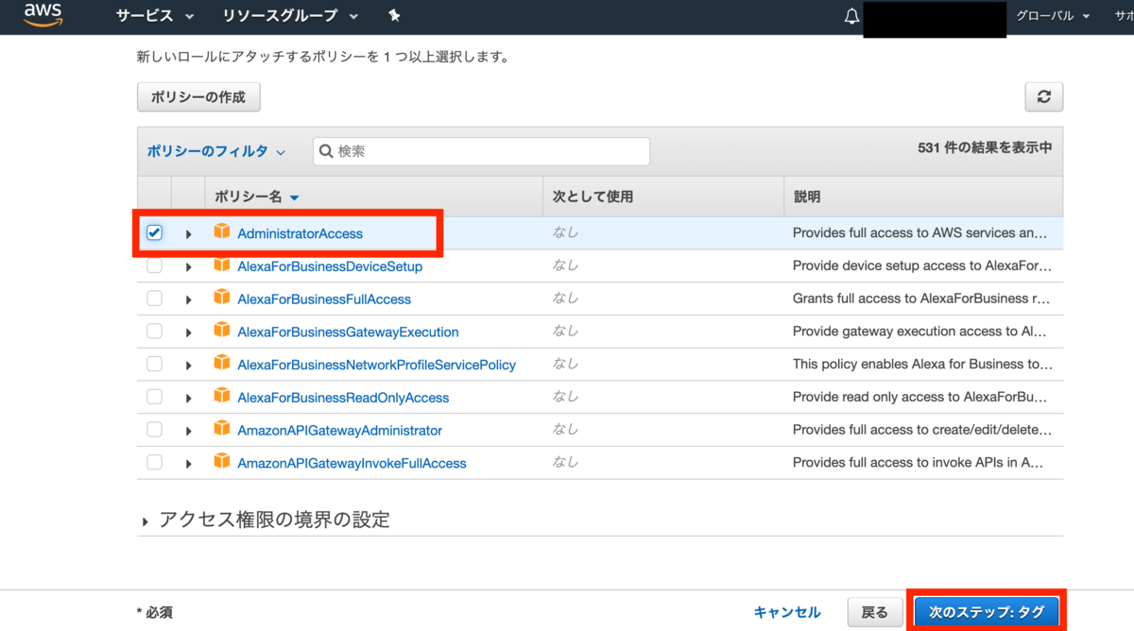Check the AlexaForBusinessNetworkProfileServicePolicy checkbox
Viewport: 1134px width, 631px height.
point(154,364)
